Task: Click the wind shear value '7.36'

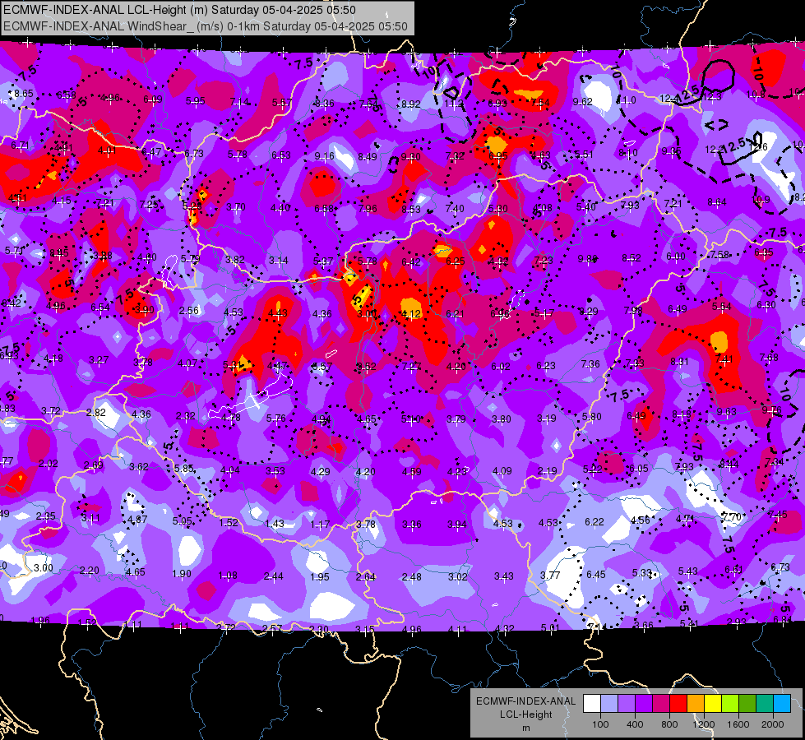Action: 590,364
